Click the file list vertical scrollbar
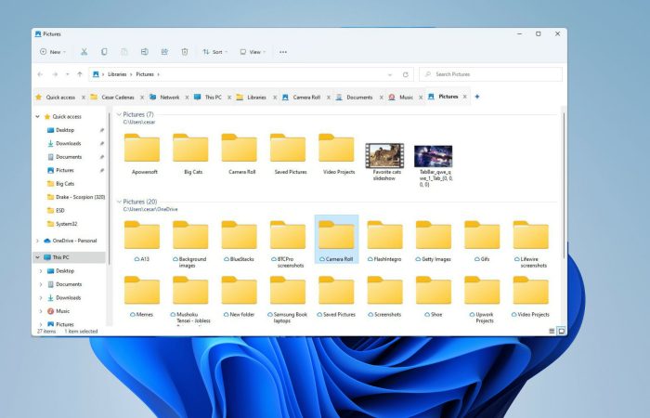Screen dimensions: 650x418 pos(564,185)
